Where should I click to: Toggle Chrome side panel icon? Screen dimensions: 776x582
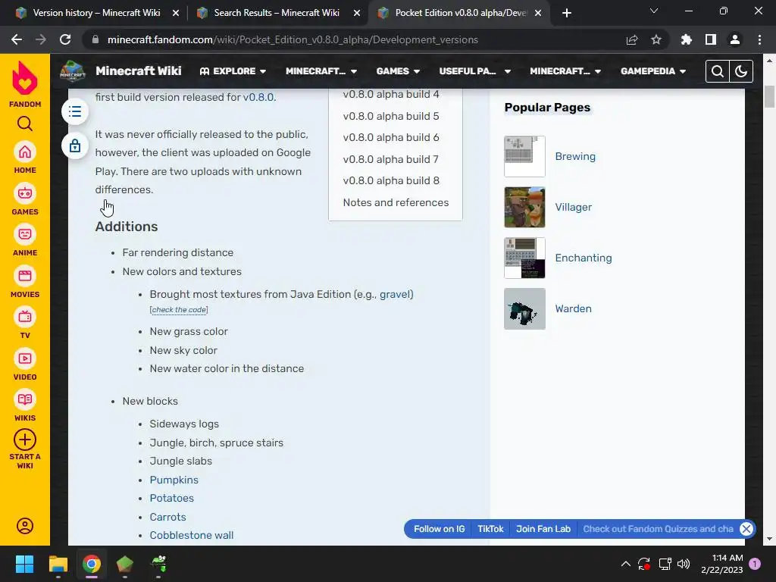tap(711, 39)
